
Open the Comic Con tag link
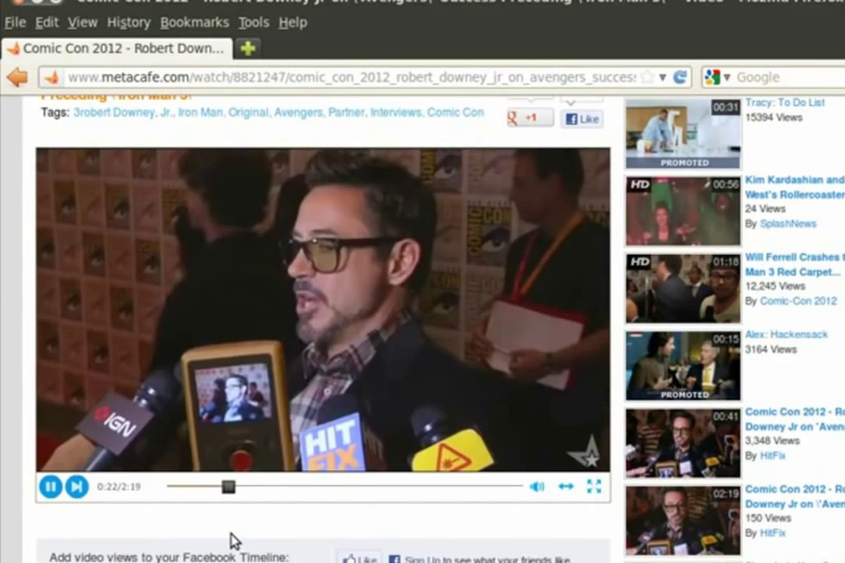pos(455,113)
